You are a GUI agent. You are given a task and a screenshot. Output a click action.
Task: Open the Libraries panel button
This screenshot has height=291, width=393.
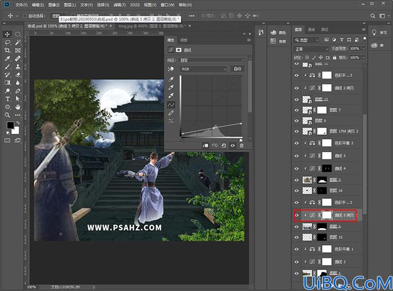pyautogui.click(x=377, y=46)
